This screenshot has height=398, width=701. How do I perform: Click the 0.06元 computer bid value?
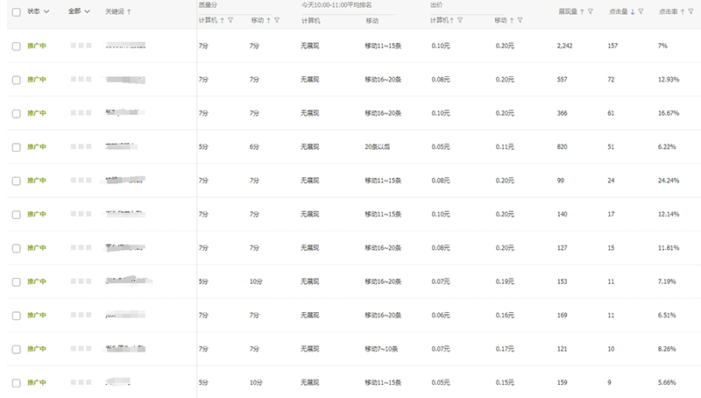(x=441, y=316)
